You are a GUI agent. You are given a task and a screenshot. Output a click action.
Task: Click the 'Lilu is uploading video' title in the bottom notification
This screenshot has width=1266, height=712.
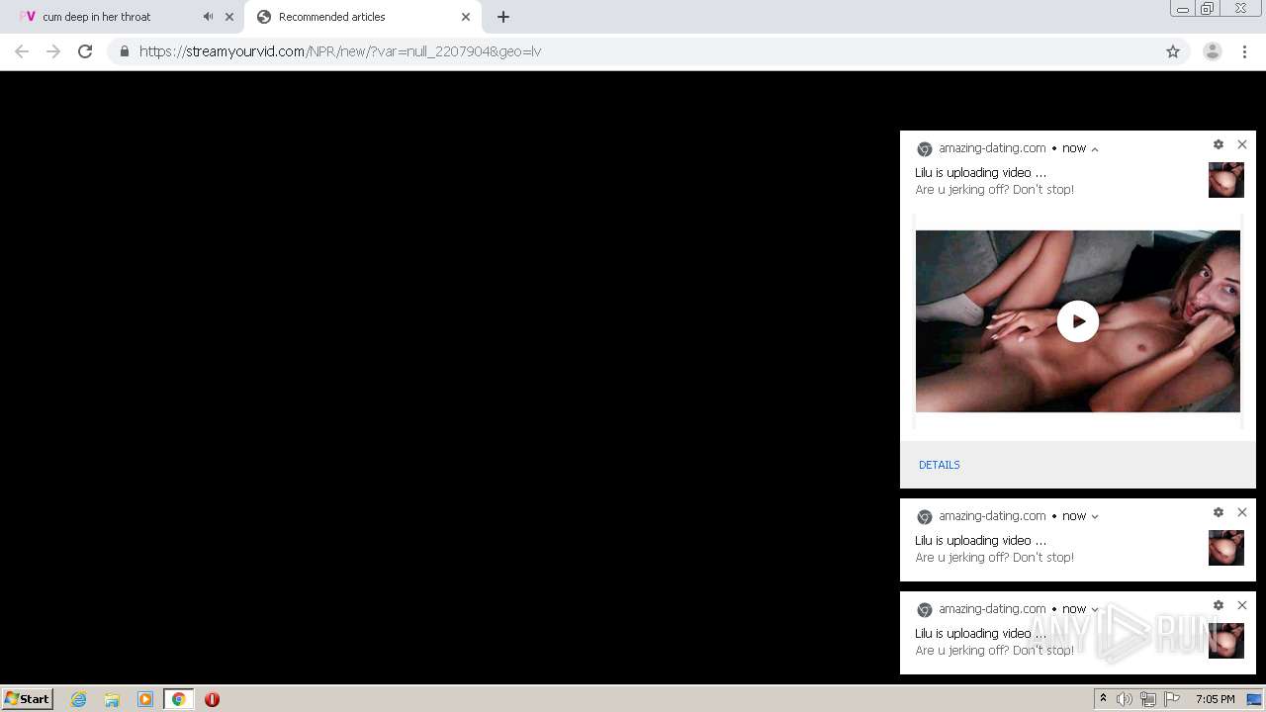[x=980, y=634]
